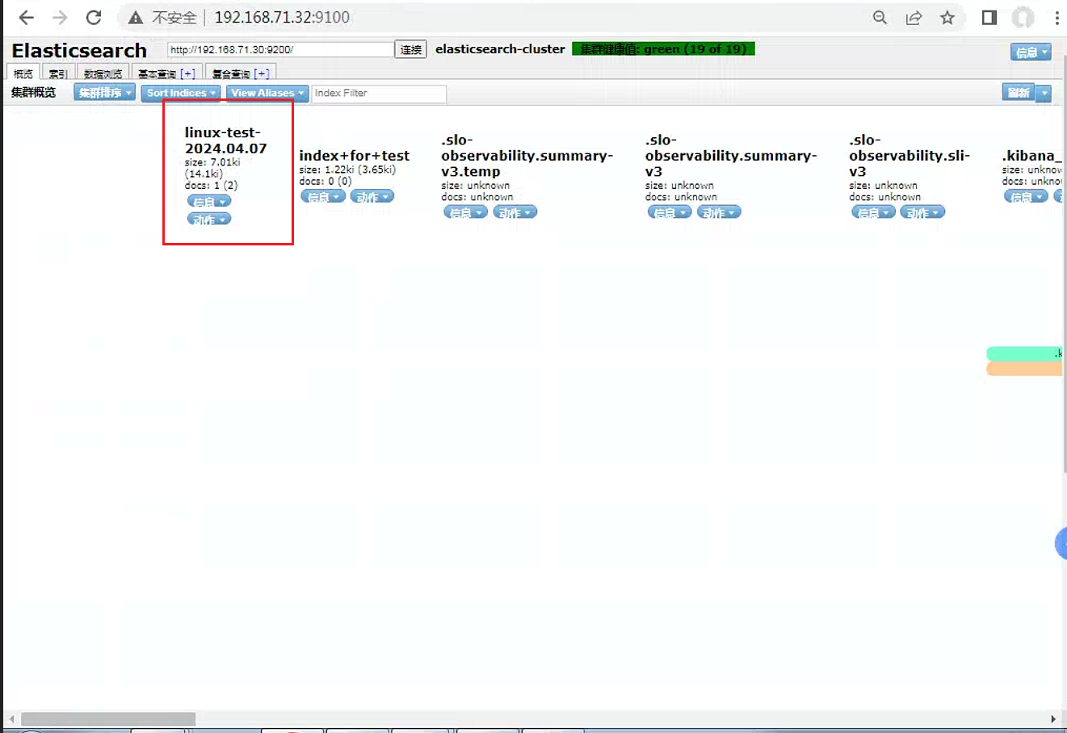Go back with the browser back arrow
The image size is (1067, 733).
click(x=26, y=18)
